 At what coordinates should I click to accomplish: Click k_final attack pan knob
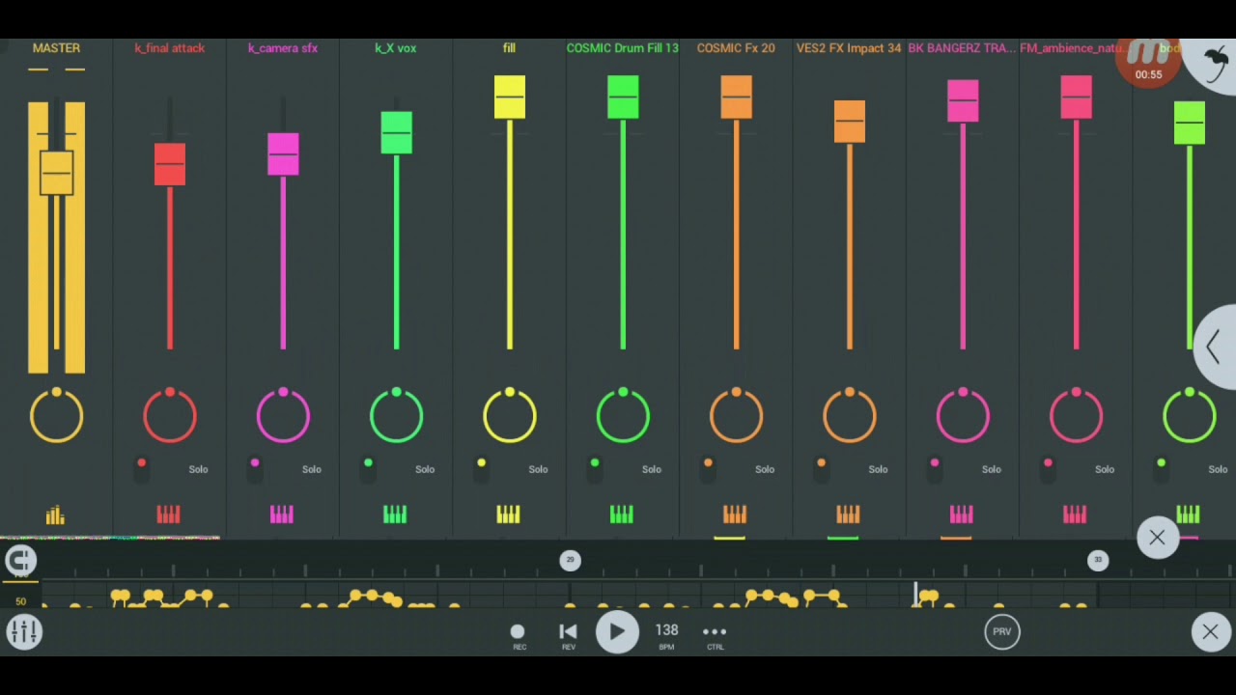point(170,416)
